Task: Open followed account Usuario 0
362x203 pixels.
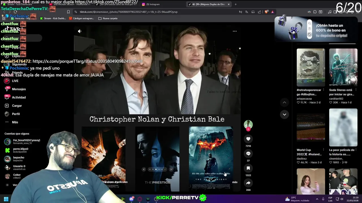Action: coord(15,167)
